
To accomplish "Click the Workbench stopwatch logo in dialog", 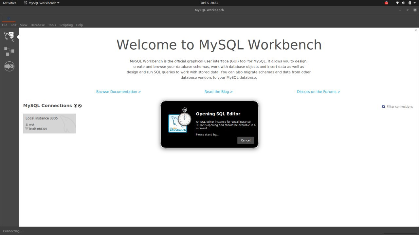I will [180, 120].
